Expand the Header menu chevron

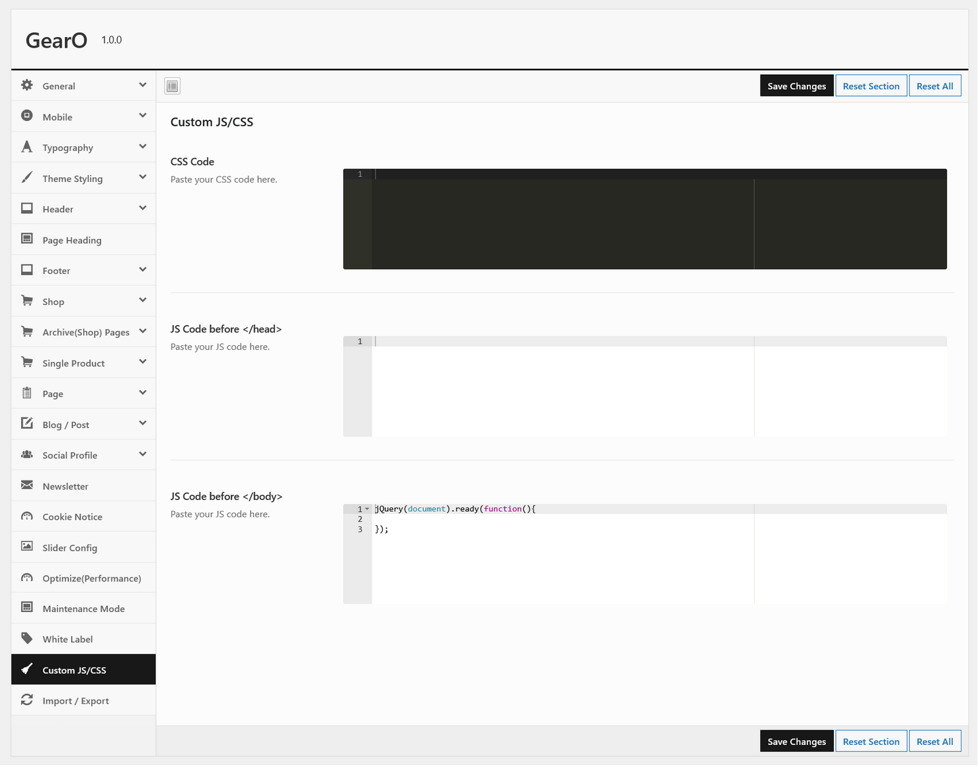point(143,208)
